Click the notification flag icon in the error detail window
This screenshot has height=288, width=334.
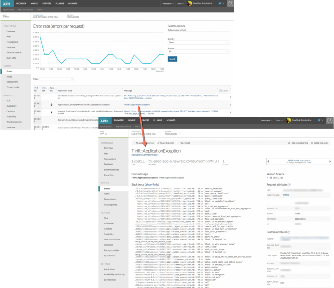(319, 120)
